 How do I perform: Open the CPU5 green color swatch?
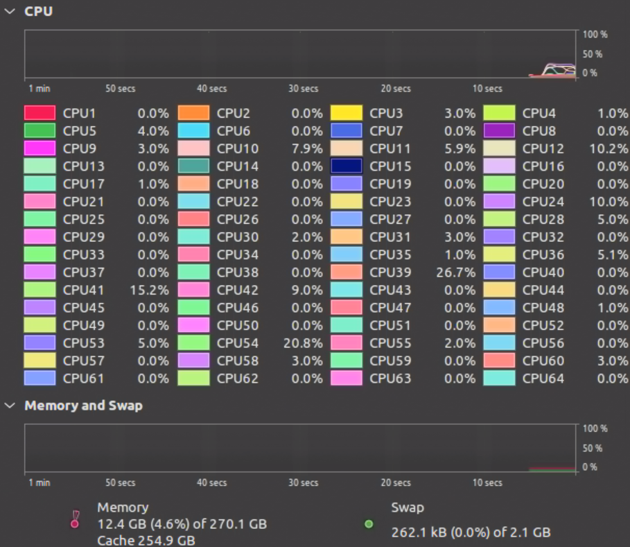pyautogui.click(x=40, y=130)
